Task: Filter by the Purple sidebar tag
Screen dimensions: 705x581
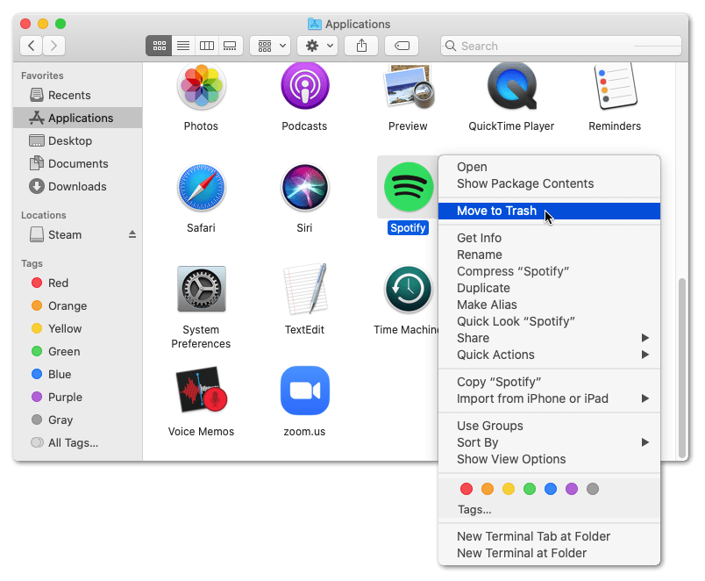Action: pyautogui.click(x=77, y=398)
